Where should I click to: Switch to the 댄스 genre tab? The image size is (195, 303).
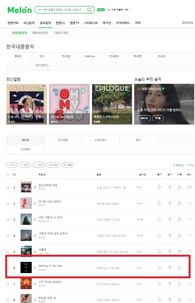tap(42, 56)
